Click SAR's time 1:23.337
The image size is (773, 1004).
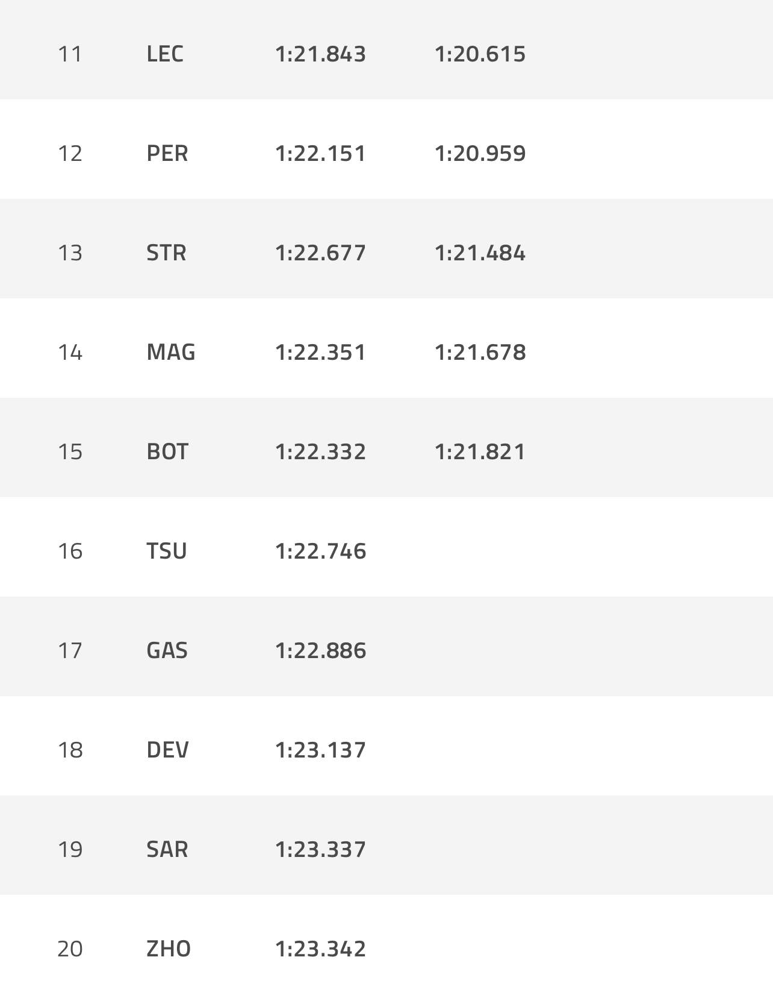click(320, 849)
